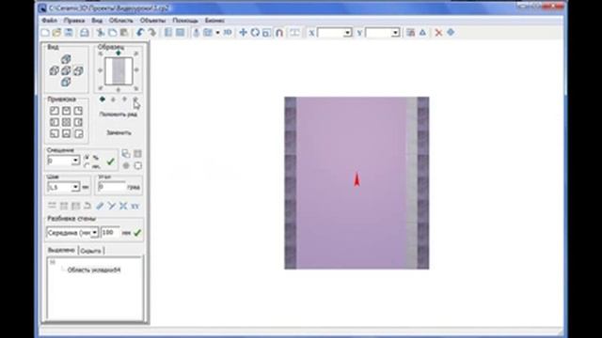Image resolution: width=602 pixels, height=338 pixels.
Task: Select the Rotate circular-arrows tool
Action: [255, 33]
